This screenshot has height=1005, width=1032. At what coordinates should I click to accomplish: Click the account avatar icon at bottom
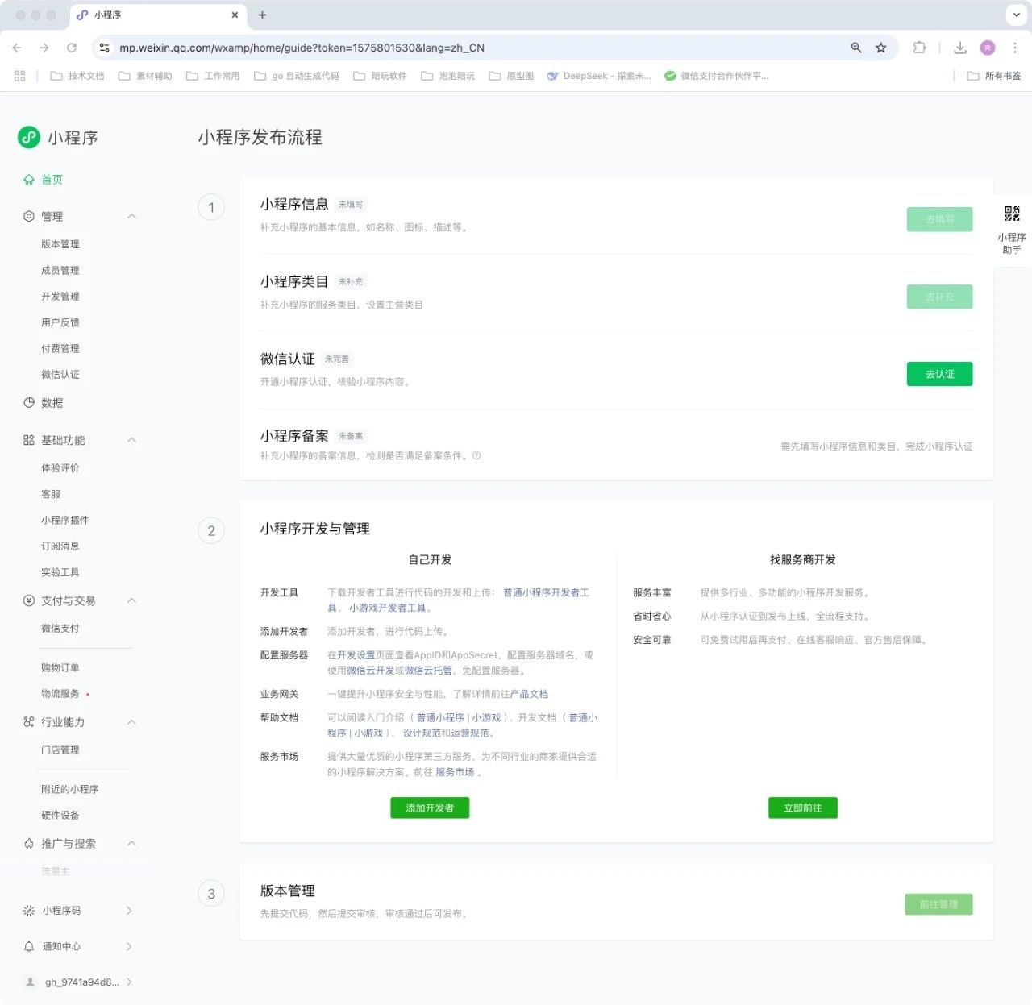[x=31, y=982]
